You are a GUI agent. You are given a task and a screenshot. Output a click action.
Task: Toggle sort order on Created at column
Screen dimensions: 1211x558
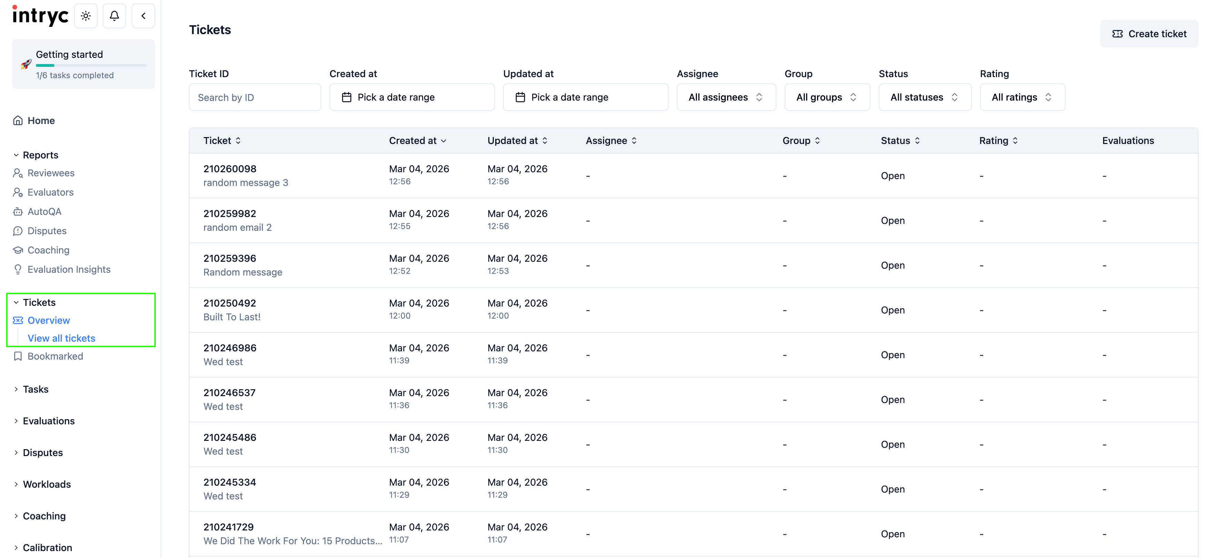point(417,141)
